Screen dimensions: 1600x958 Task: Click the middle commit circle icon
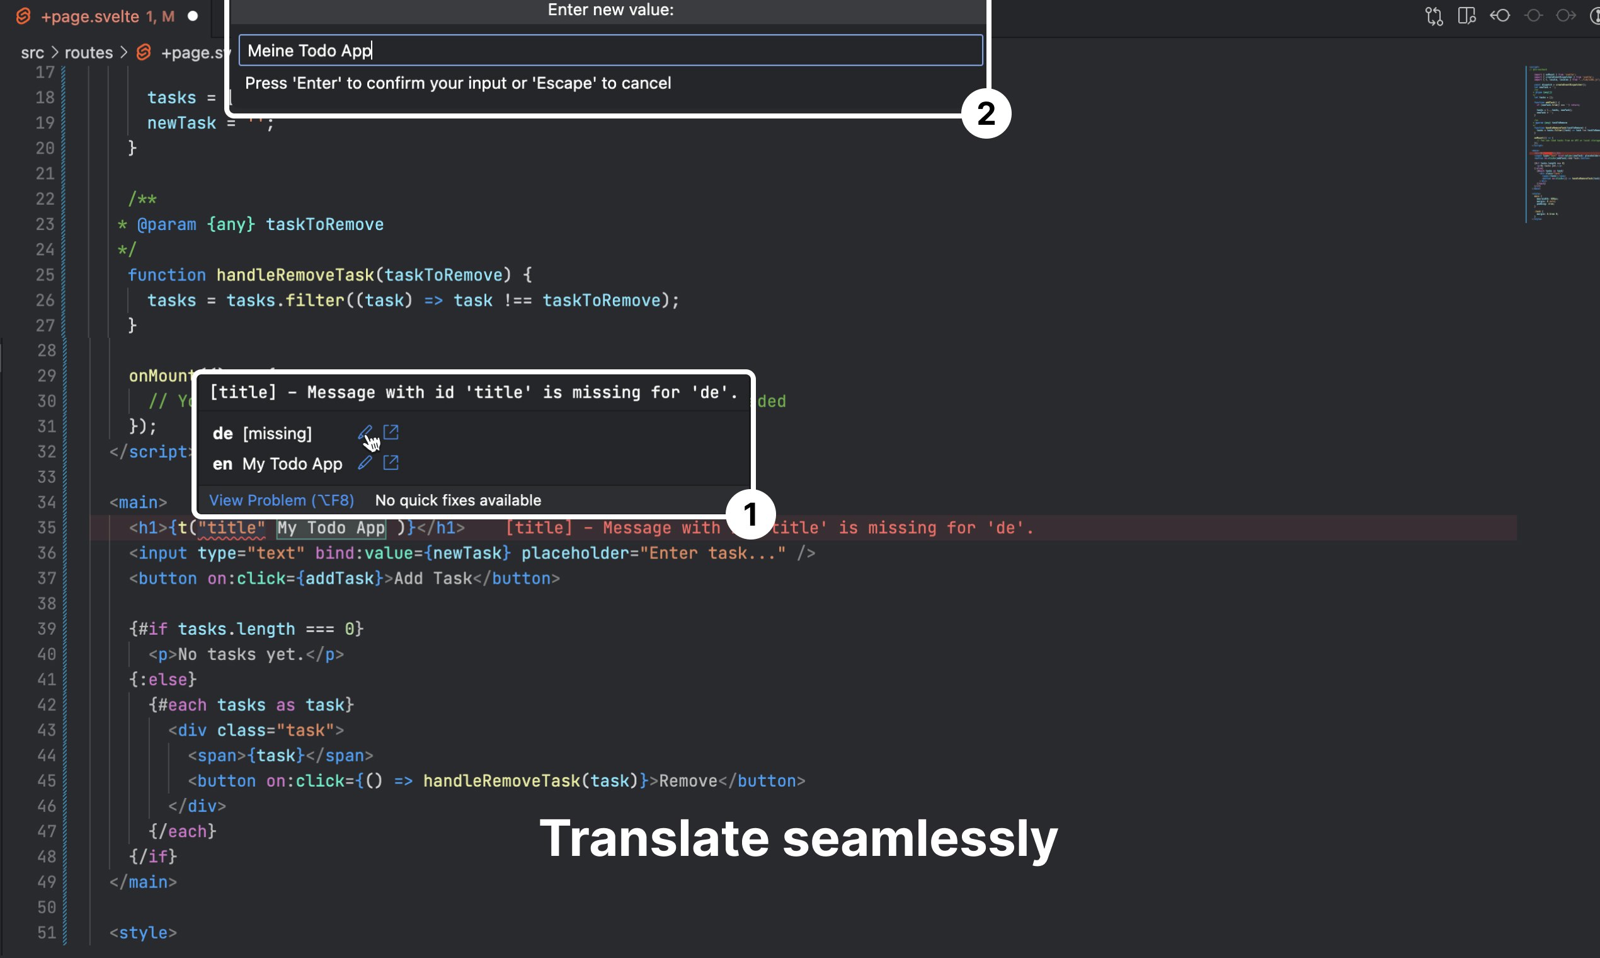coord(1534,16)
